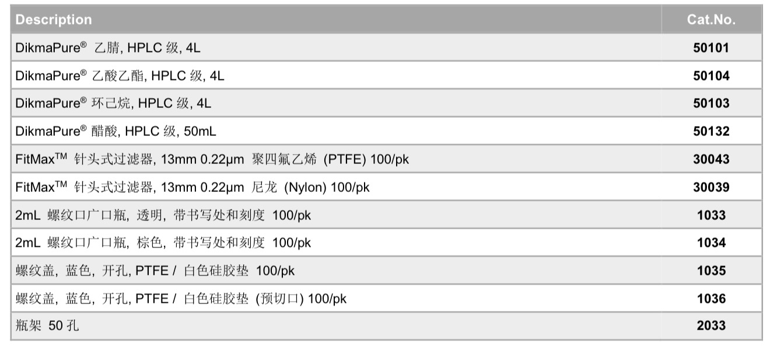The image size is (770, 346).
Task: Select the DikmaPure 环己烷 row text
Action: tap(113, 104)
